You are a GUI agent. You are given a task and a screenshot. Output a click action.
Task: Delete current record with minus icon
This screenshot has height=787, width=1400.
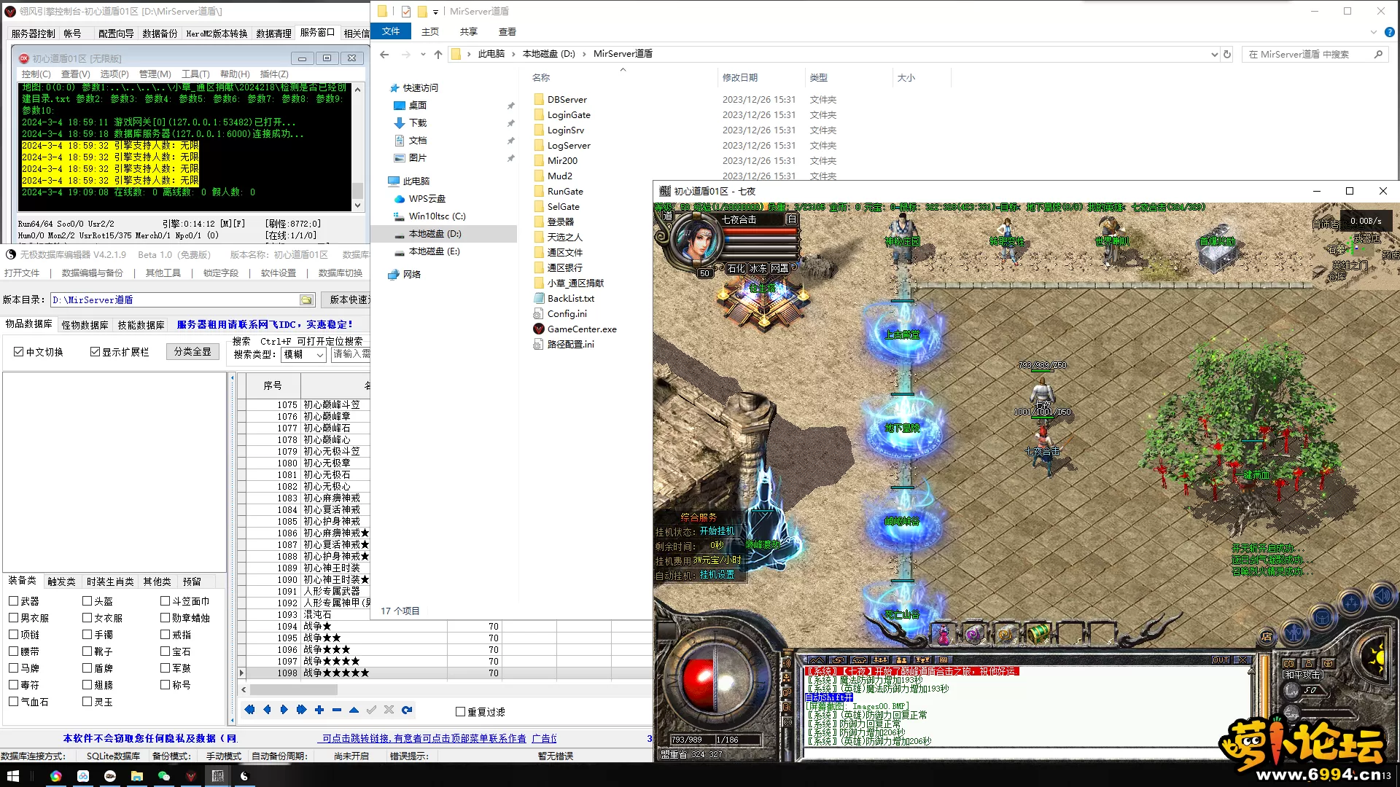pos(336,710)
